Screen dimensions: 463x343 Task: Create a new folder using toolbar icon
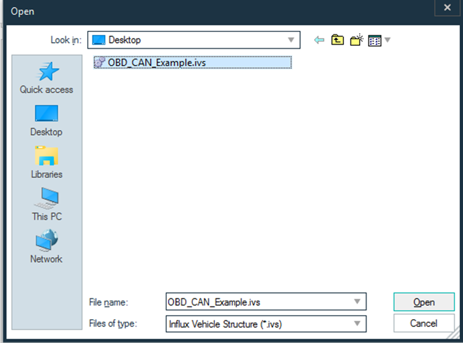(356, 40)
